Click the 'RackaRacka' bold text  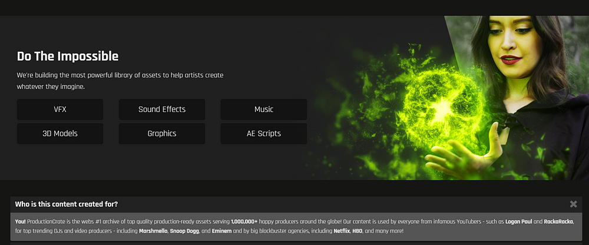[558, 221]
